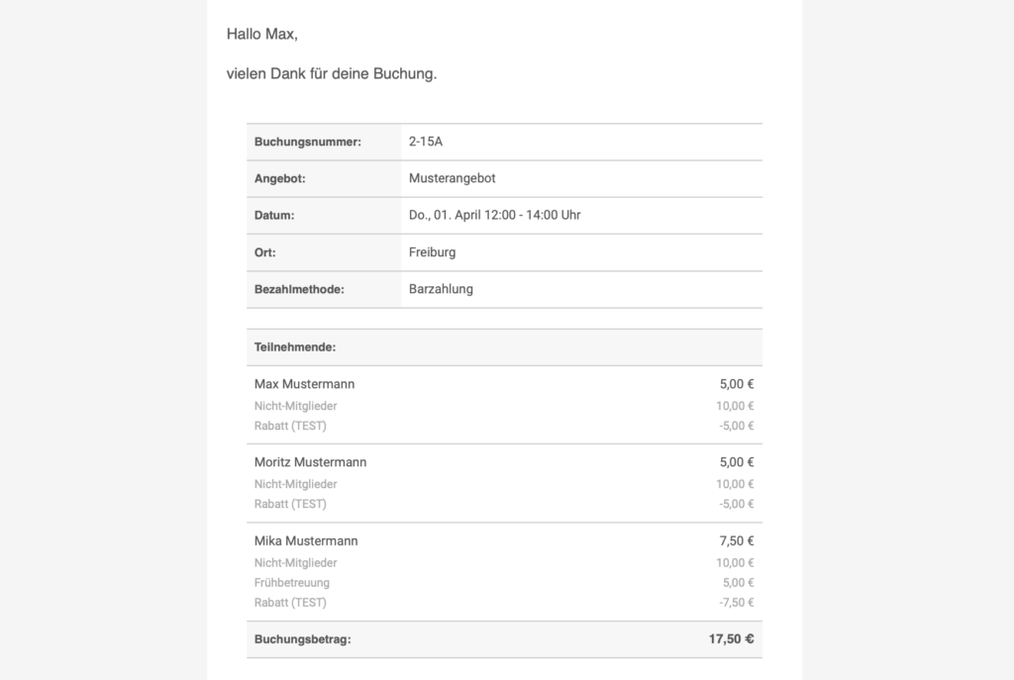Click participant Max Mustermann
This screenshot has width=1014, height=680.
tap(305, 384)
